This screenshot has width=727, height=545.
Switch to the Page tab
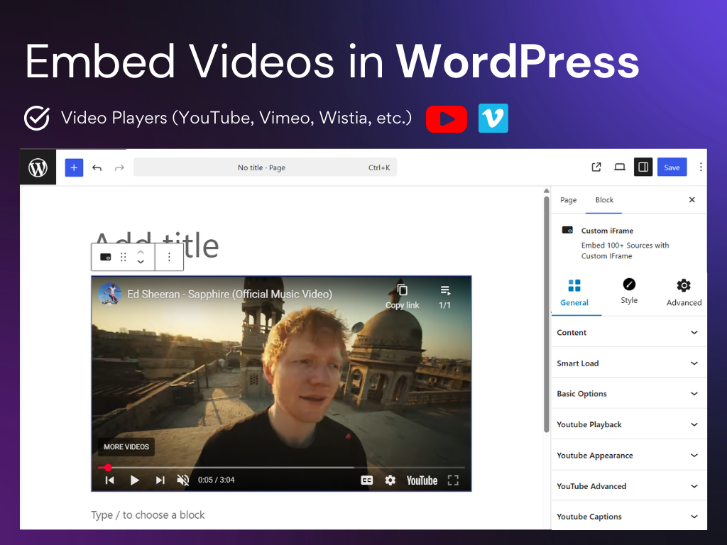point(568,200)
